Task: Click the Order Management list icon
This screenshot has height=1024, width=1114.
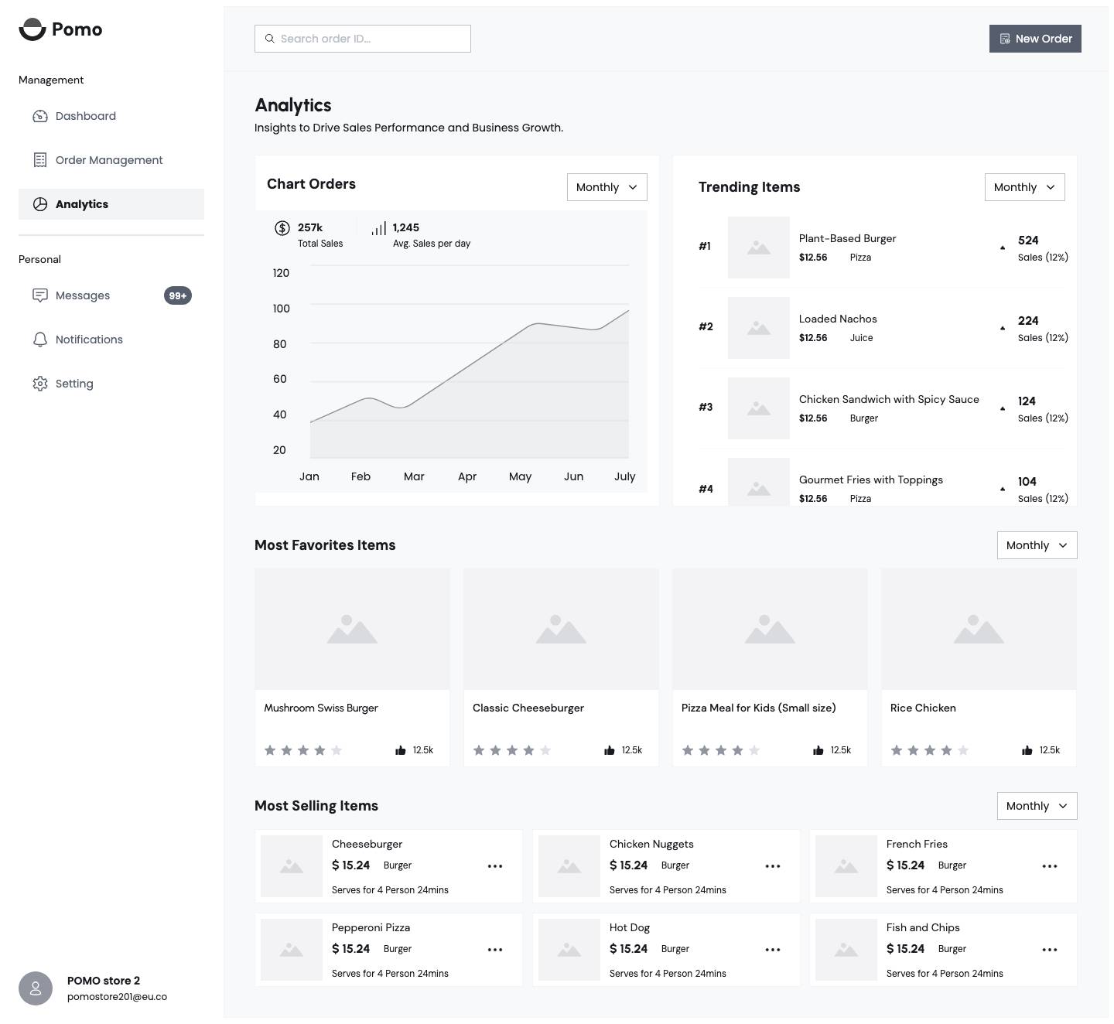Action: (x=40, y=160)
